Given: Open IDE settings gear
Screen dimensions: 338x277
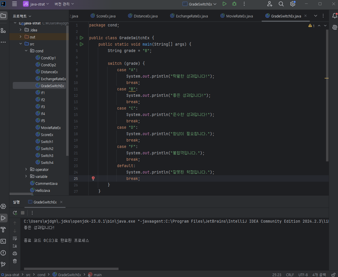Looking at the screenshot, I should point(292,4).
